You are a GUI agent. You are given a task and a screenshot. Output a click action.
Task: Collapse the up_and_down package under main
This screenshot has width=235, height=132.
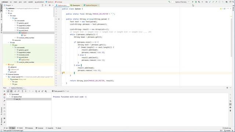click(x=15, y=30)
